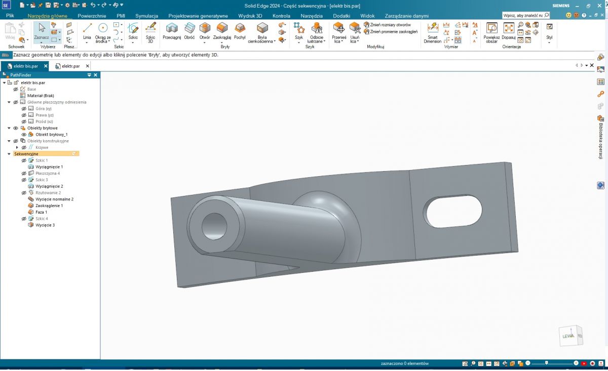
Task: Open Biblioteka operacji side panel
Action: (600, 137)
